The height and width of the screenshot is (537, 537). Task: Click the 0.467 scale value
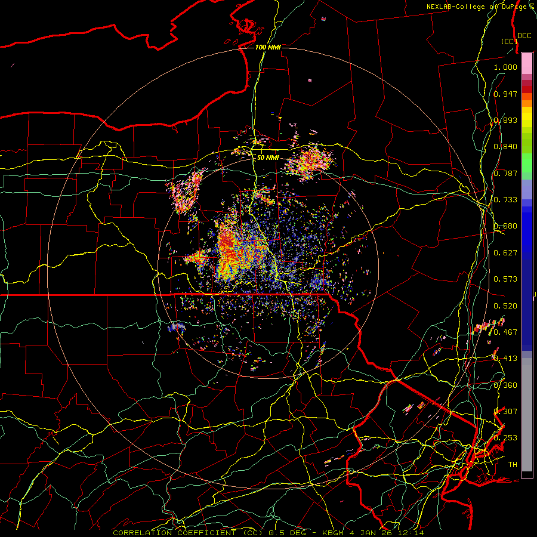505,332
